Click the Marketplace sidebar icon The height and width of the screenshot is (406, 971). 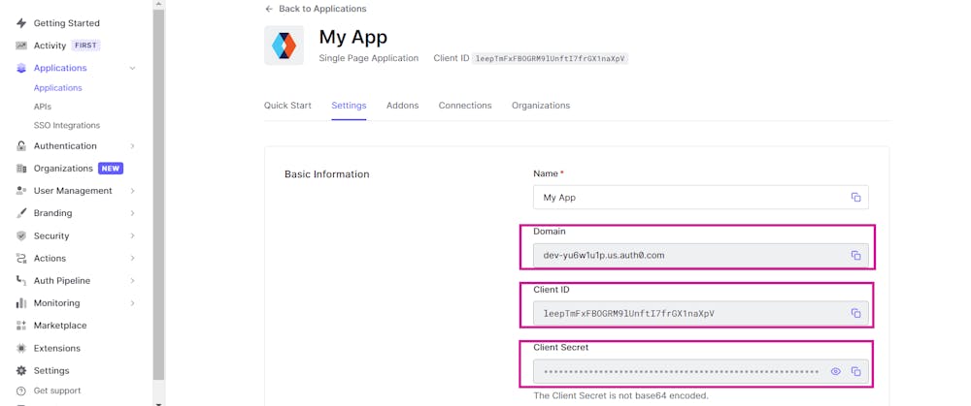click(x=21, y=326)
